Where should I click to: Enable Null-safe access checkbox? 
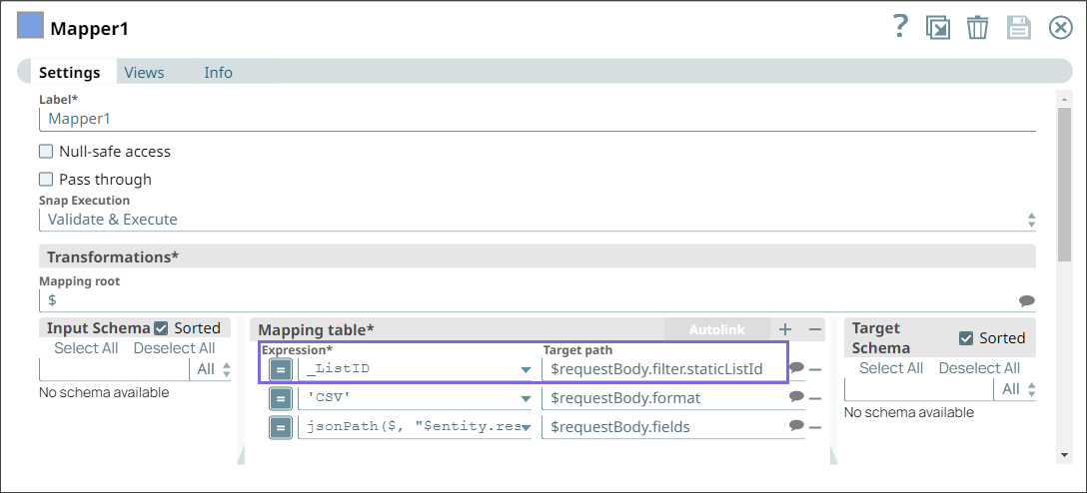[46, 151]
